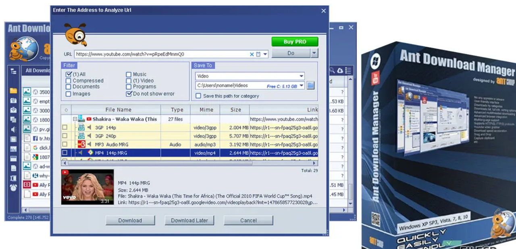Click the '2.644 MB' size cell
516x249 pixels.
pos(234,153)
